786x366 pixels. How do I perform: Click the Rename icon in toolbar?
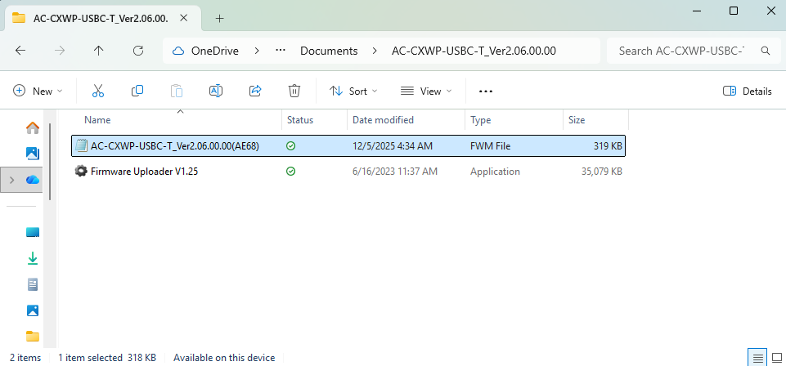216,91
